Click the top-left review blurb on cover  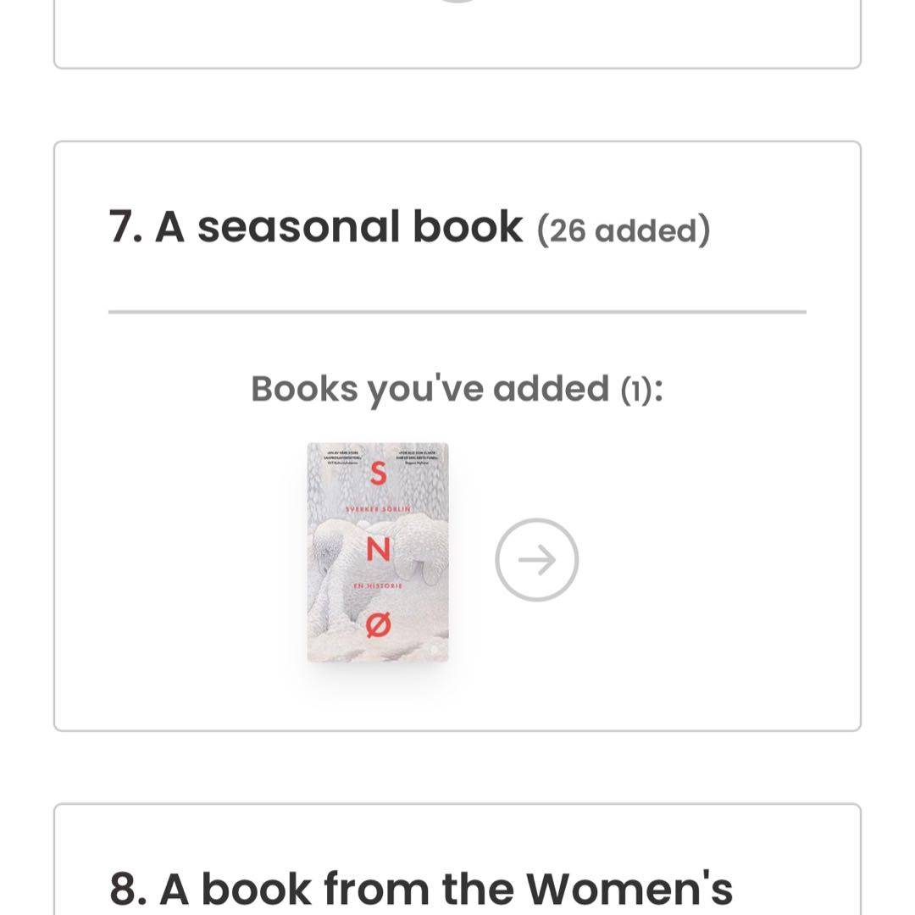pyautogui.click(x=341, y=459)
